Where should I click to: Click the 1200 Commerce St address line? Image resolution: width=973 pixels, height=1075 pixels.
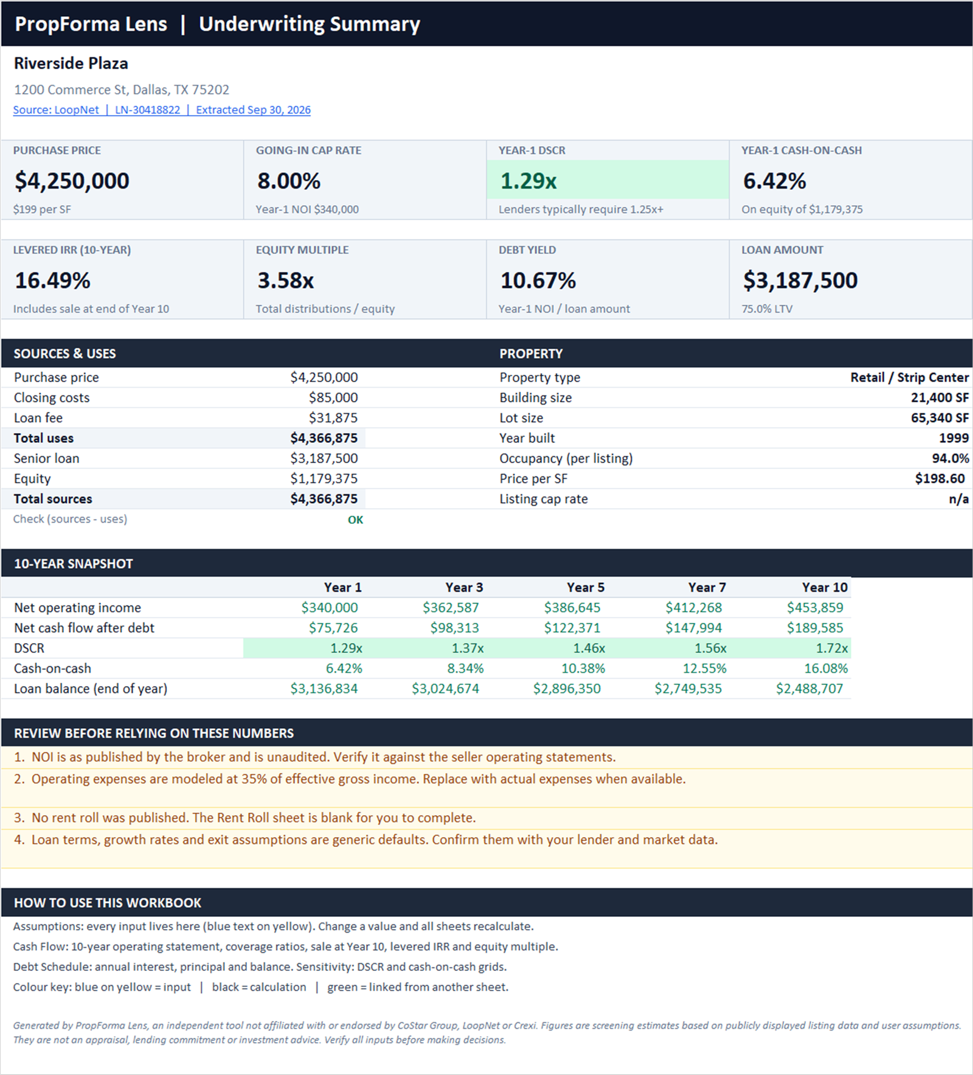[122, 89]
